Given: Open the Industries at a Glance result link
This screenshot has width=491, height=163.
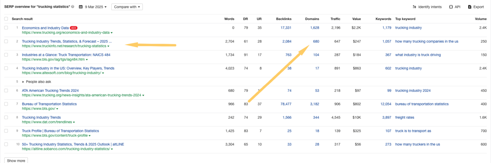Looking at the screenshot, I should (67, 54).
